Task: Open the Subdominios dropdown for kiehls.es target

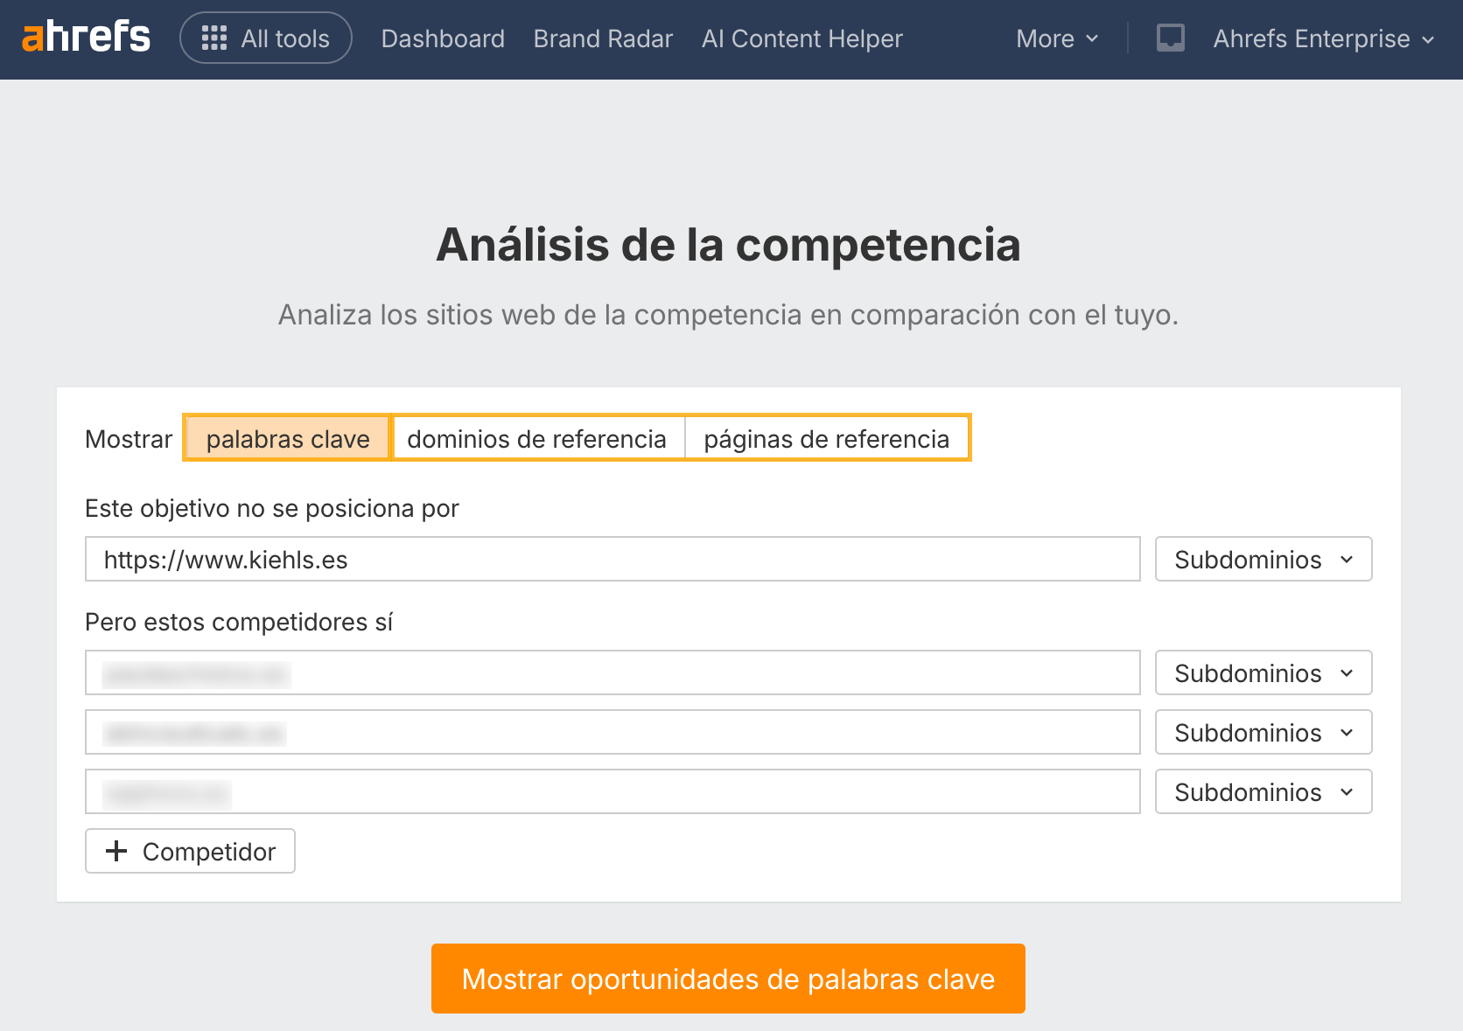Action: coord(1263,559)
